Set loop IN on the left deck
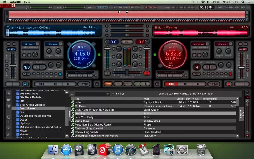The height and width of the screenshot is (159, 254). tap(37, 67)
